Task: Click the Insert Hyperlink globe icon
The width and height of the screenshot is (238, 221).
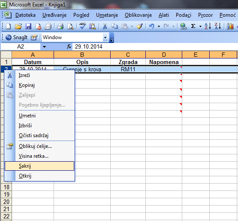Action: tap(183, 26)
